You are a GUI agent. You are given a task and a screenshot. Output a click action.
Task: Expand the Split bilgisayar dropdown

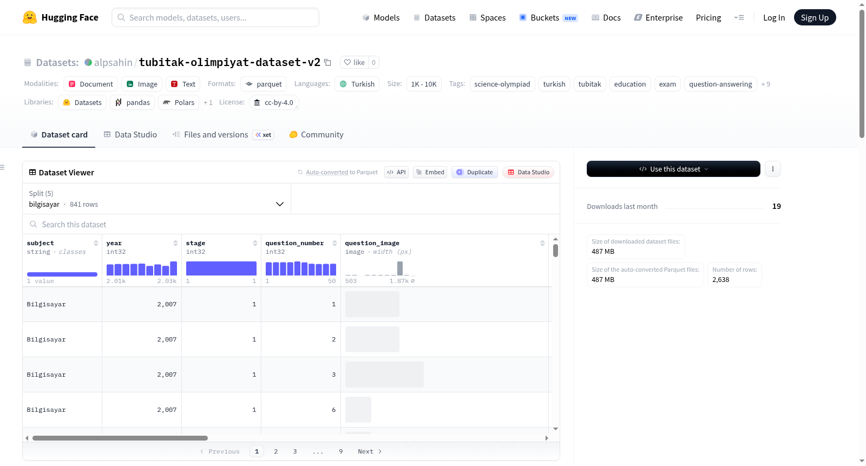(156, 199)
